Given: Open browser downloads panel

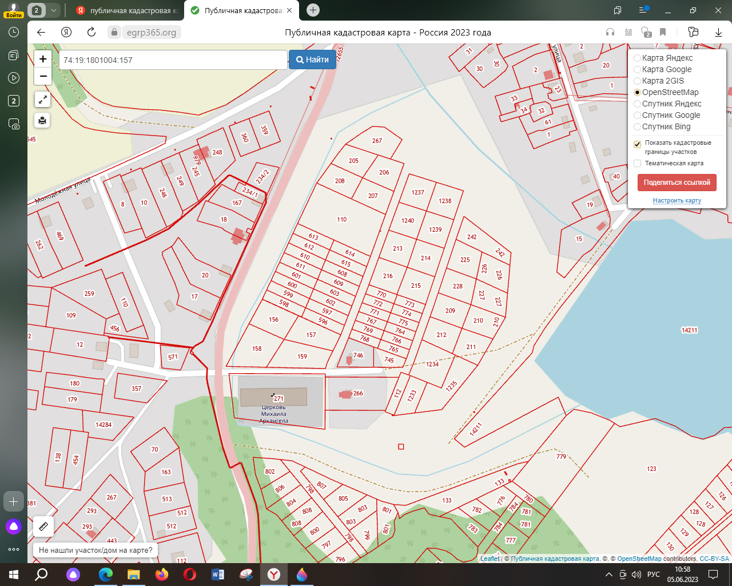Looking at the screenshot, I should click(x=718, y=32).
